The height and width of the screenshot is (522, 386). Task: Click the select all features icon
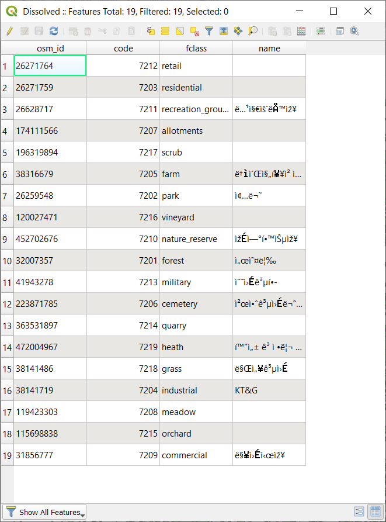coord(165,32)
